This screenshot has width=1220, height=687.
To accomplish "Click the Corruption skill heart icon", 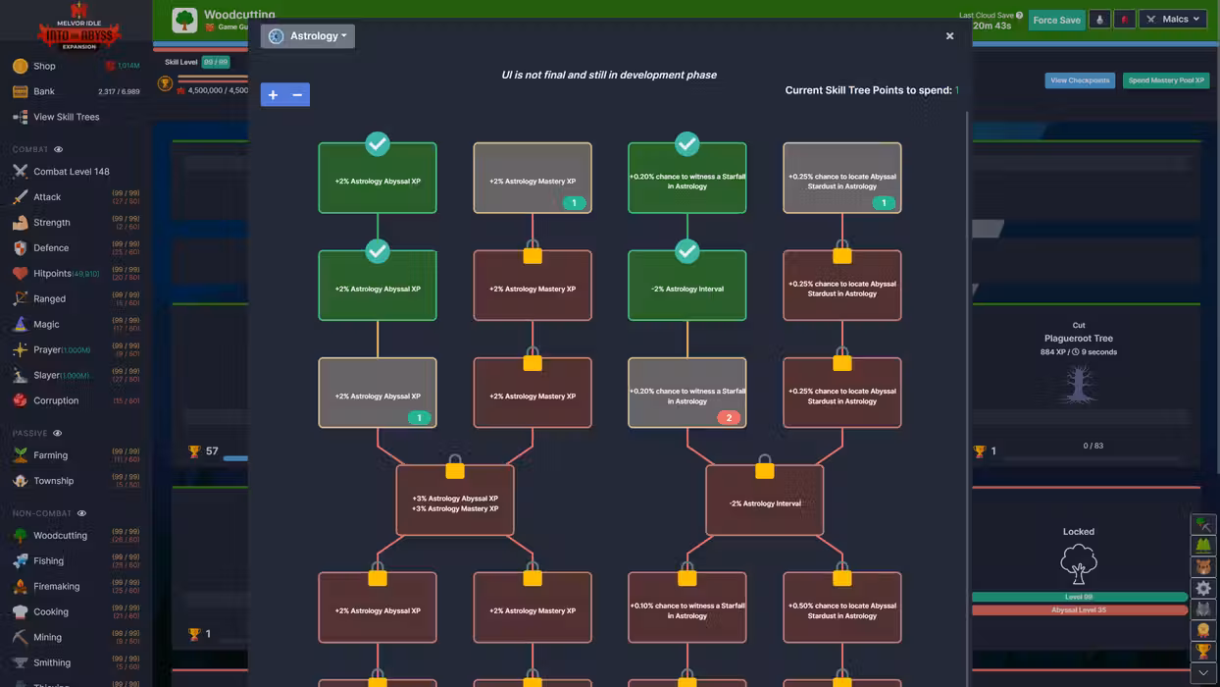I will [20, 400].
